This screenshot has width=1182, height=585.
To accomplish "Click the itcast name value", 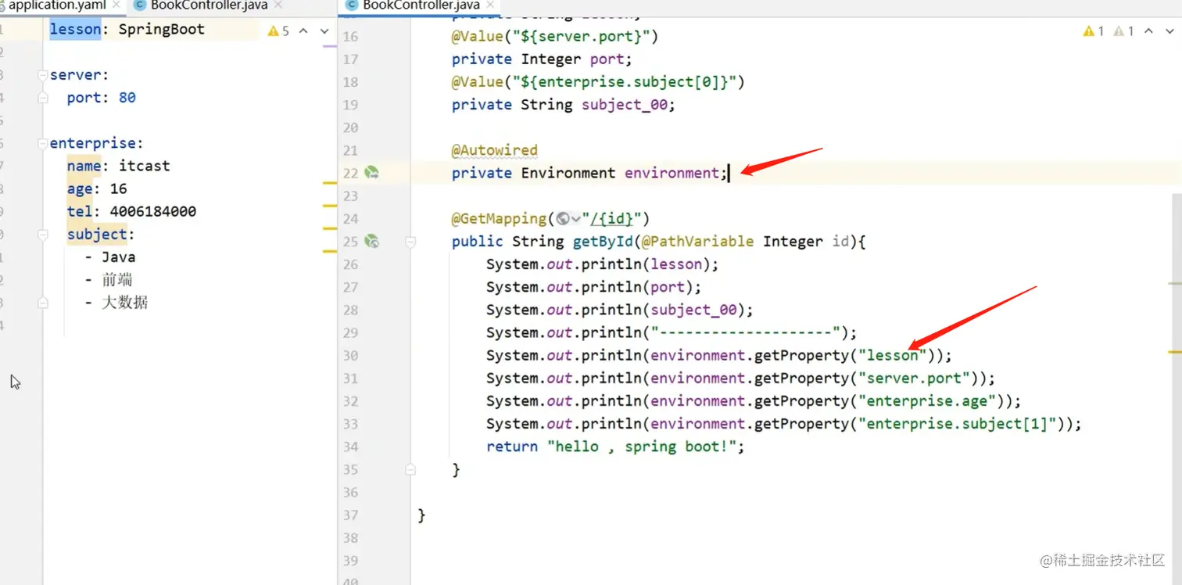I will (x=144, y=166).
